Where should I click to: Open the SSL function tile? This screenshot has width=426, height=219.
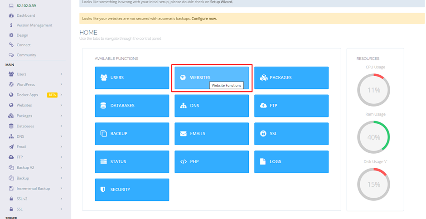click(x=291, y=134)
